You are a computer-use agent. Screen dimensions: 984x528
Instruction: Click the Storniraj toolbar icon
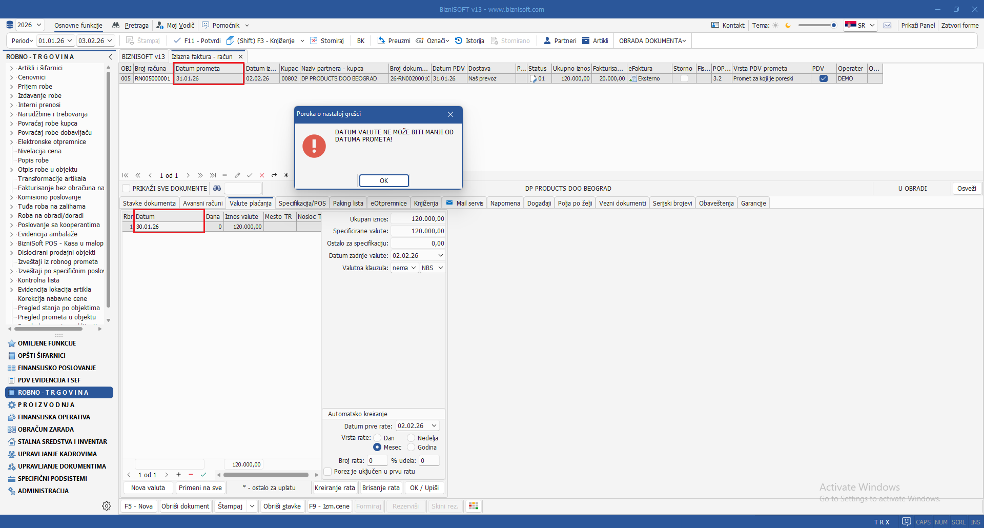314,40
